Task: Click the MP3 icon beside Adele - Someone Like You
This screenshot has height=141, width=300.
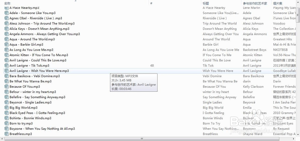Action: click(x=7, y=13)
